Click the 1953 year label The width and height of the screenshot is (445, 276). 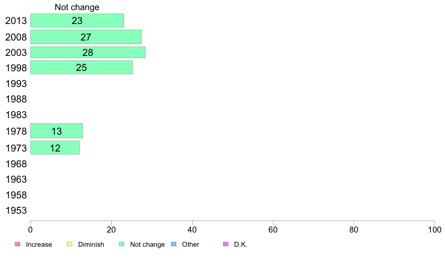point(16,211)
